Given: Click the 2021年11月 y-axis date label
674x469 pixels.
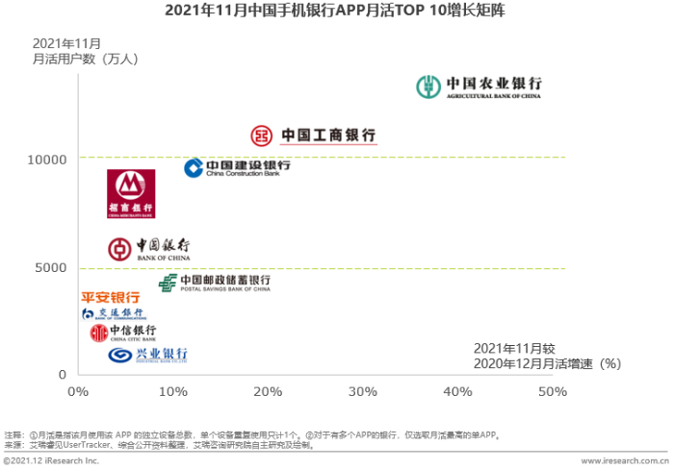Looking at the screenshot, I should pos(66,44).
